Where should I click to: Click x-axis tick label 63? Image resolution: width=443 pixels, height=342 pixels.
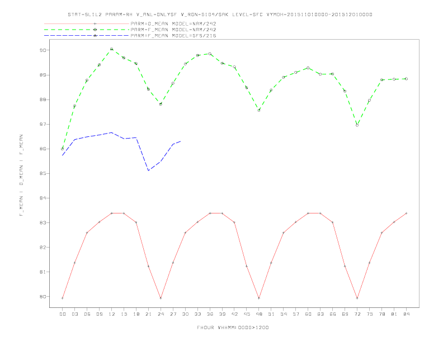click(321, 314)
